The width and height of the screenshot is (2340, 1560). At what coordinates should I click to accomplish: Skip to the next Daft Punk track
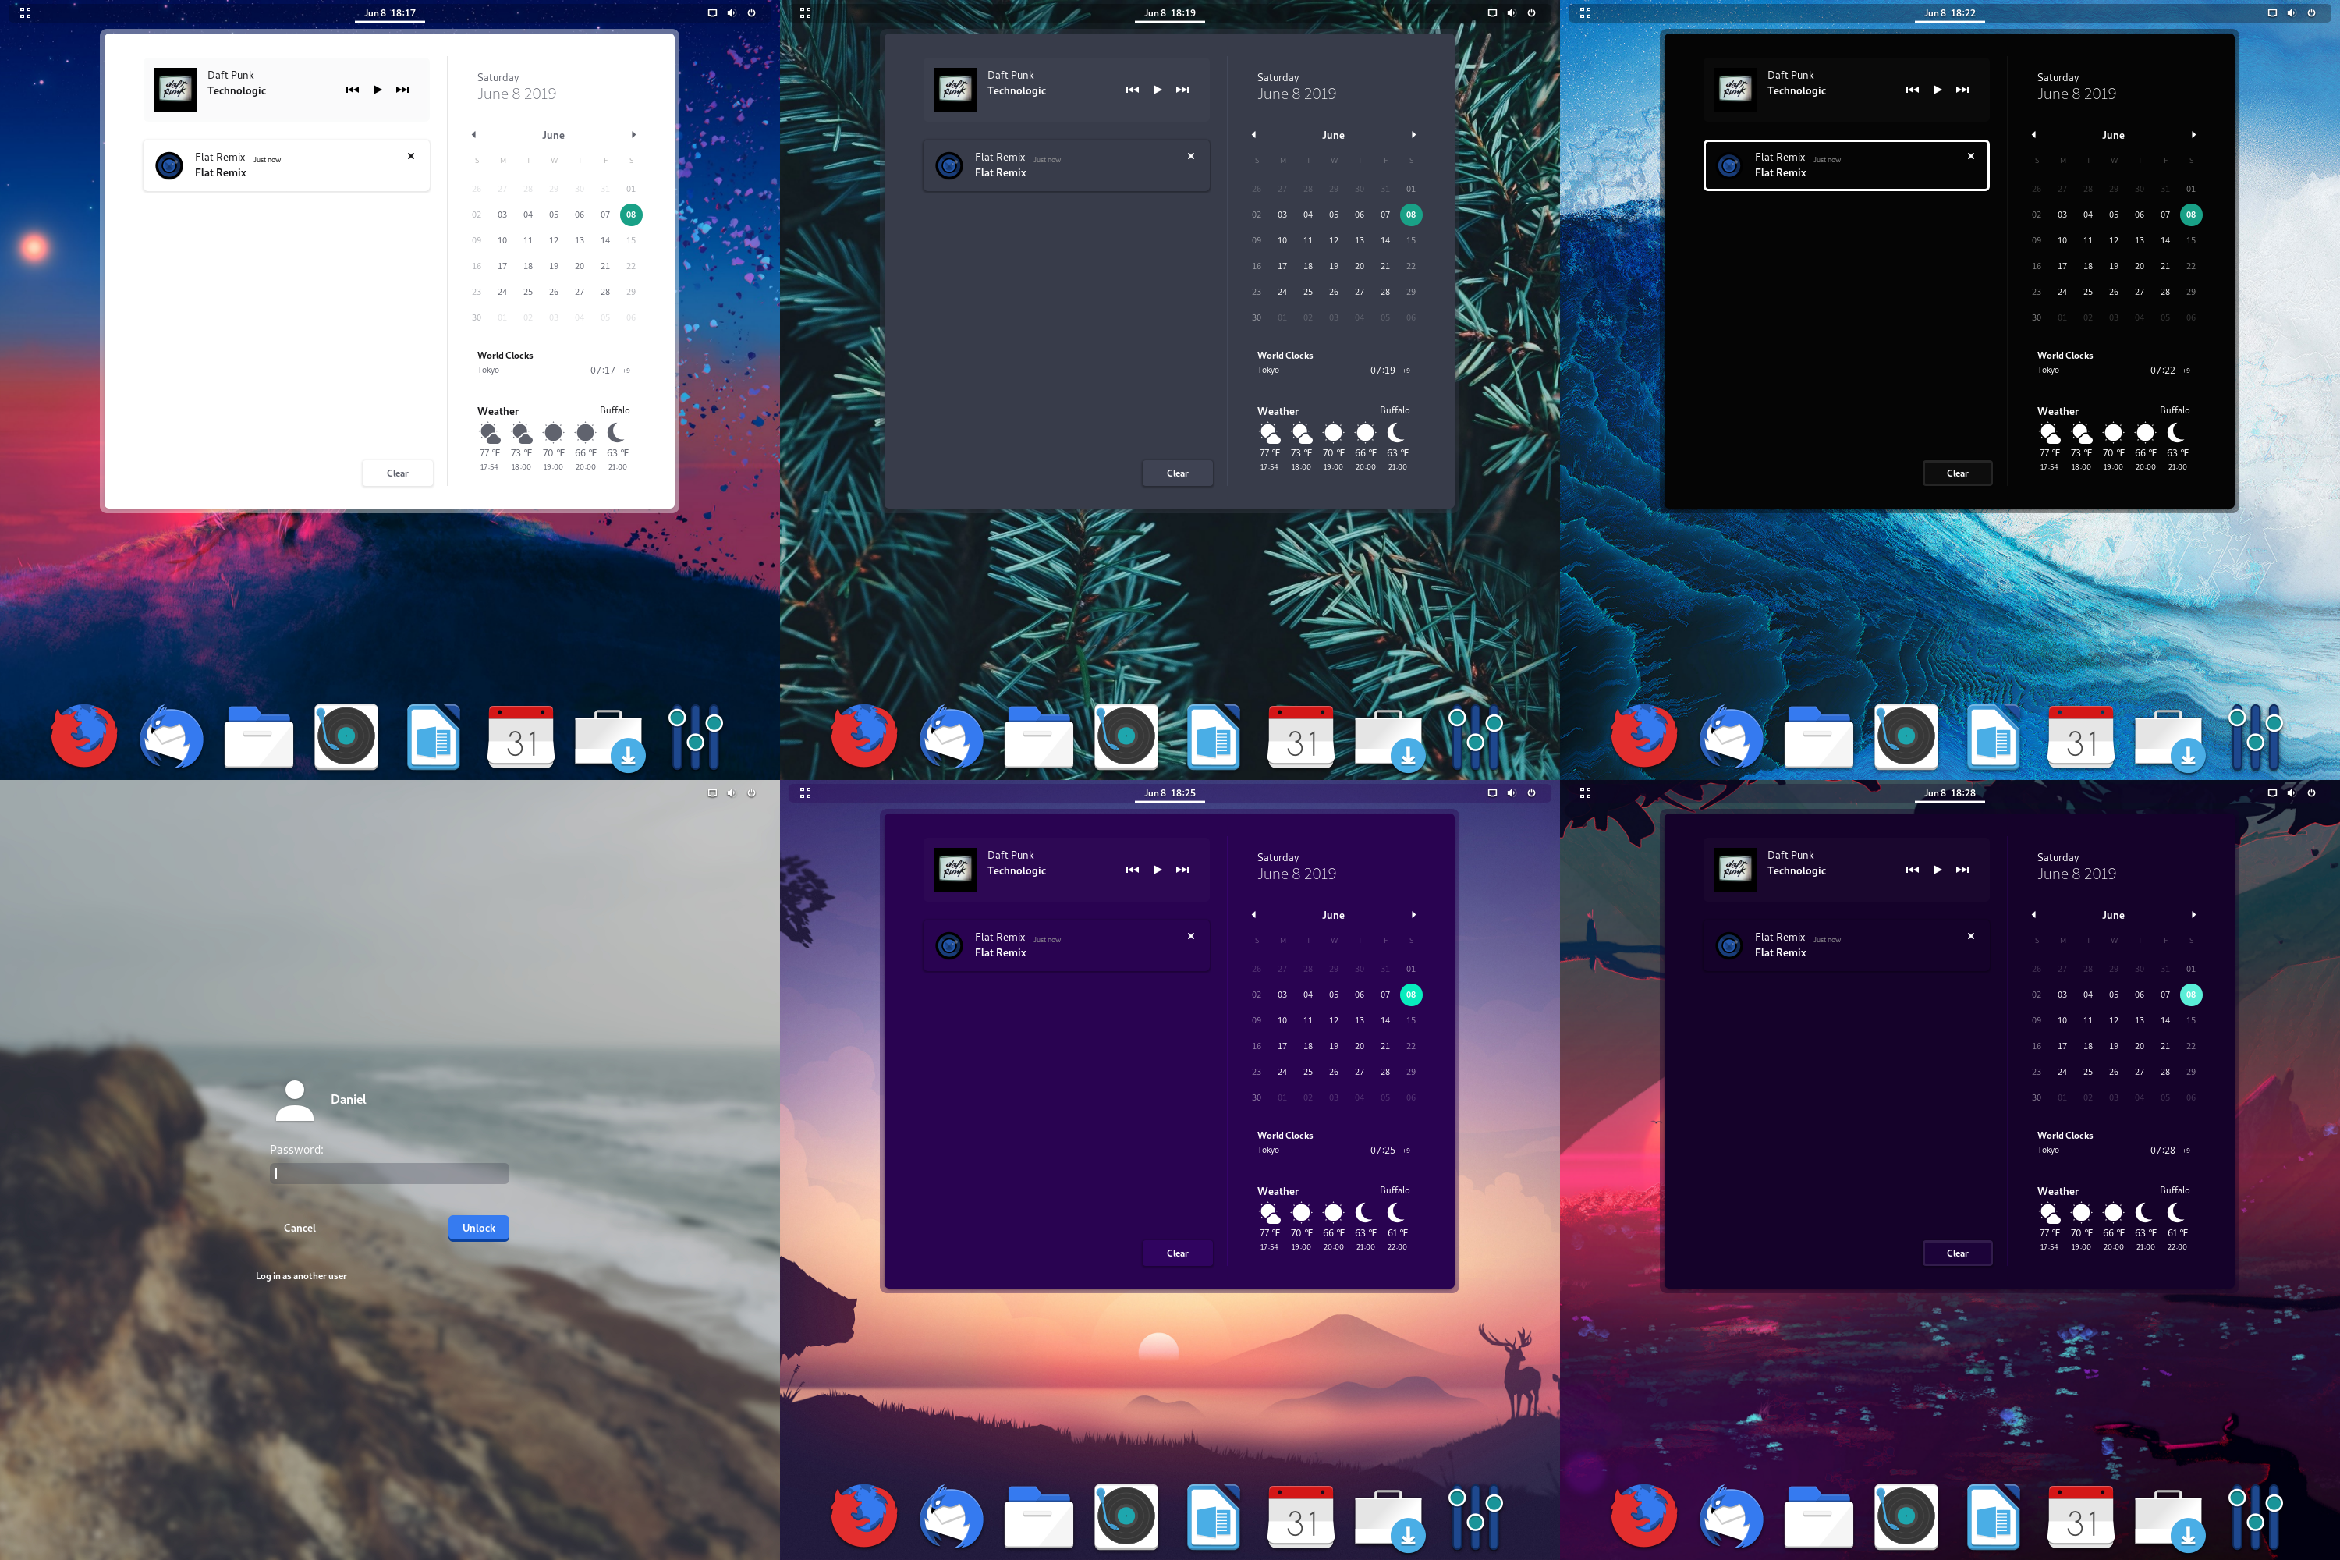[402, 89]
